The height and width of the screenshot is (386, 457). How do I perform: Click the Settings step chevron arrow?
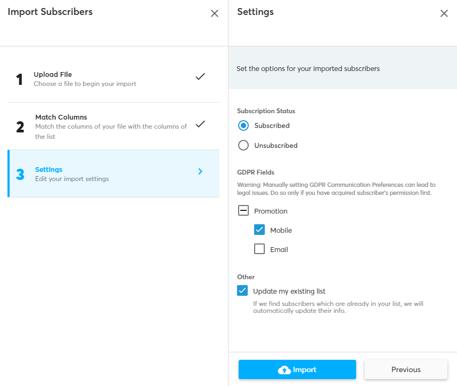coord(200,171)
